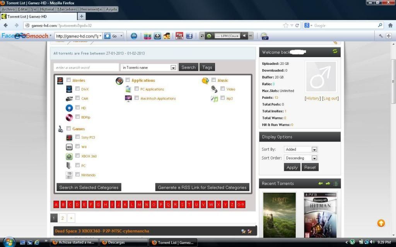The image size is (396, 247).
Task: Open the Herramientas menu
Action: coord(91,9)
